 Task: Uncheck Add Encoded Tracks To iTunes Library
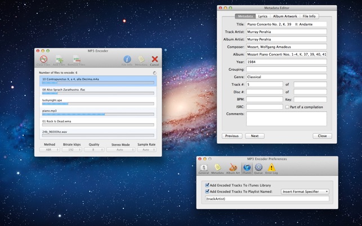(208, 185)
